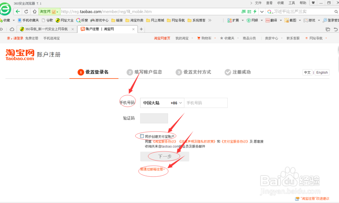Expand the 网银 dropdown arrow
This screenshot has width=339, height=203.
[x=262, y=20]
